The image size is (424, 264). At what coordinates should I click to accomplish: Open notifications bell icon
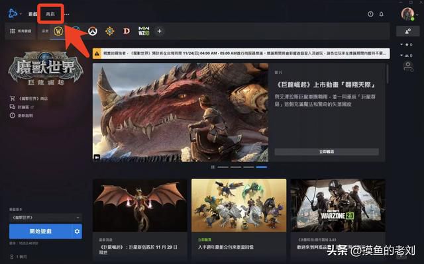[x=382, y=14]
